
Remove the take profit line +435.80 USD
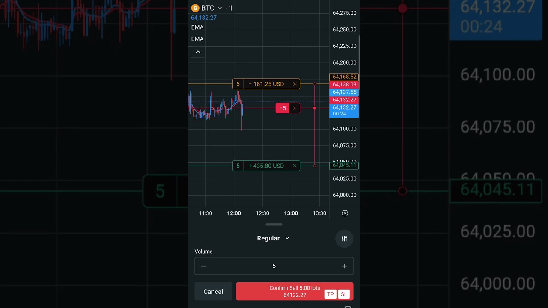(x=295, y=166)
